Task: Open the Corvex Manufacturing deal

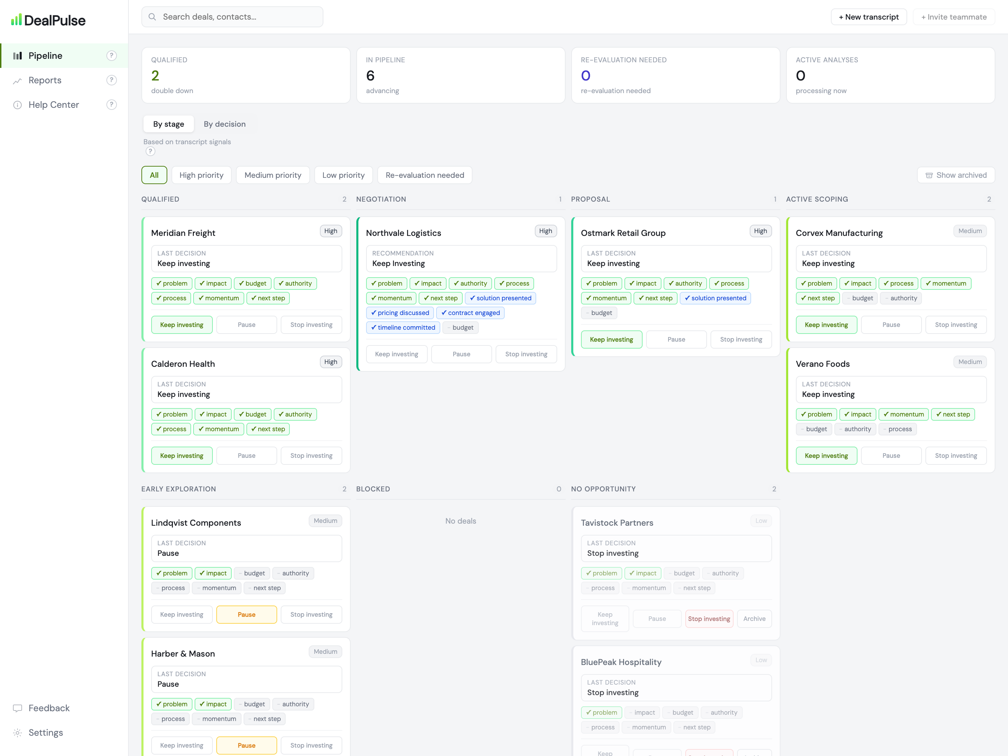Action: 839,233
